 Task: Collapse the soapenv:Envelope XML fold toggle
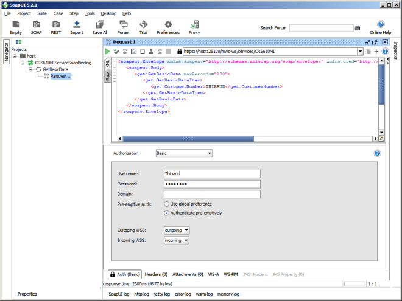click(x=115, y=62)
